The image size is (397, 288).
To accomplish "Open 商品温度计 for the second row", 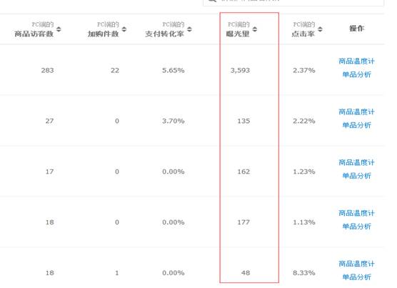I will click(356, 111).
